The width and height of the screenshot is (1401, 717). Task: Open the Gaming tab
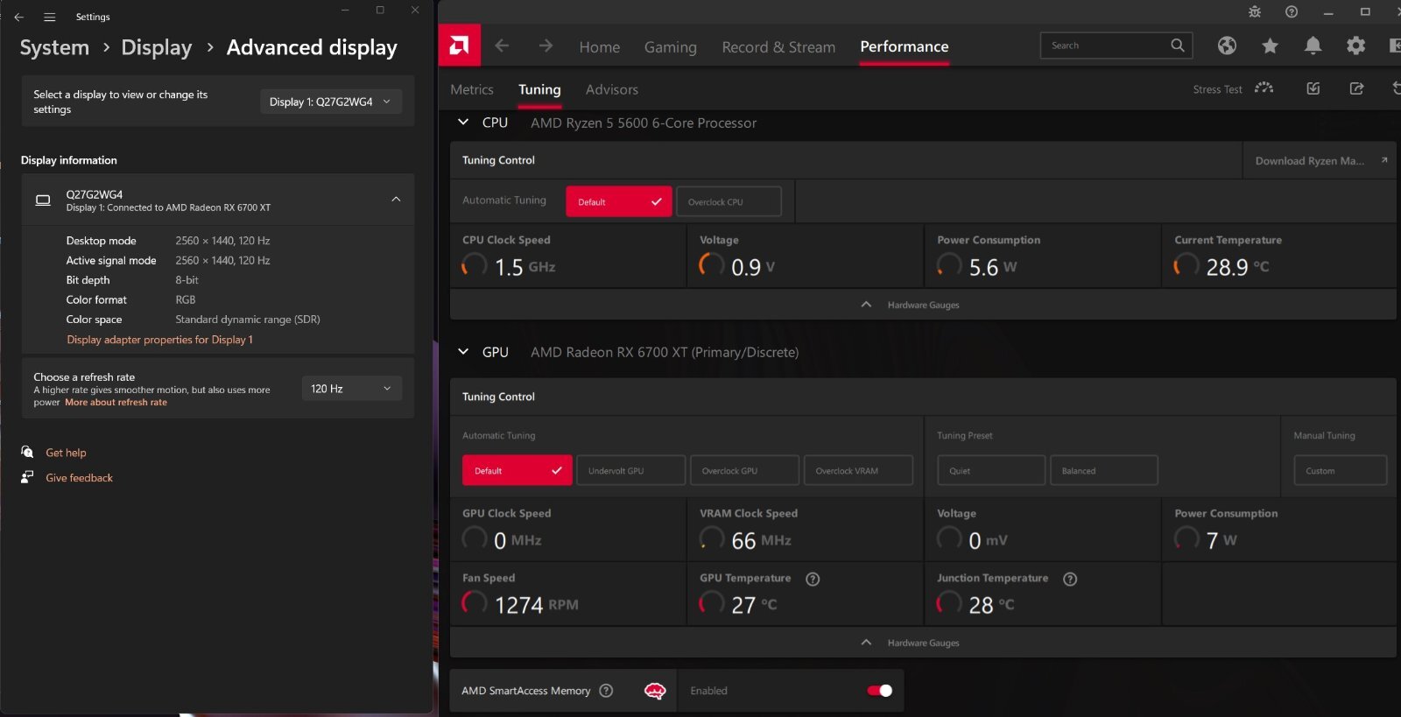click(671, 47)
